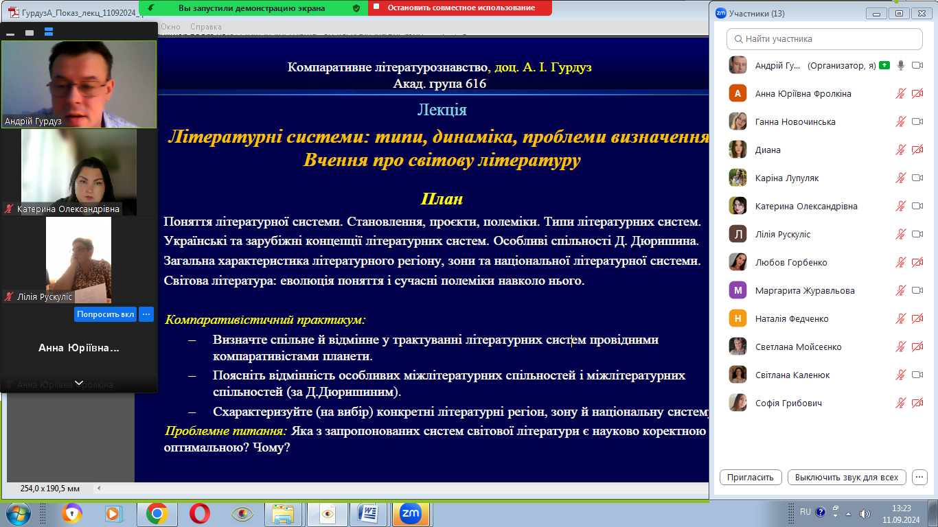Viewport: 938px width, 527px height.
Task: Click the RU language indicator in system tray
Action: click(805, 511)
